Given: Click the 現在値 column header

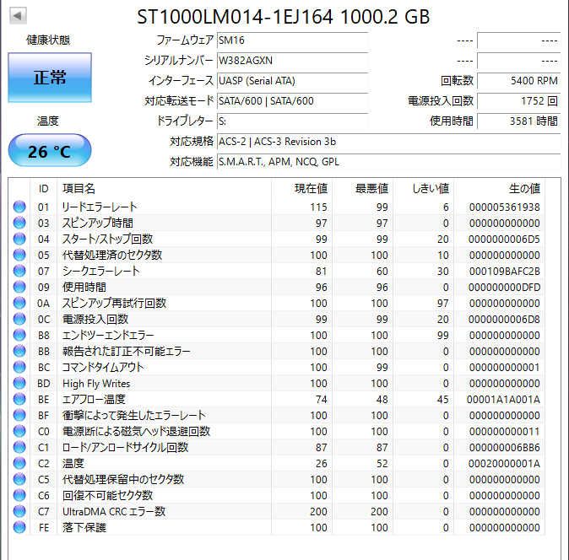Looking at the screenshot, I should [x=302, y=188].
